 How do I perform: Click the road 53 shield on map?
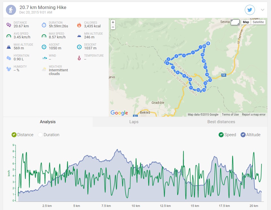click(x=224, y=75)
